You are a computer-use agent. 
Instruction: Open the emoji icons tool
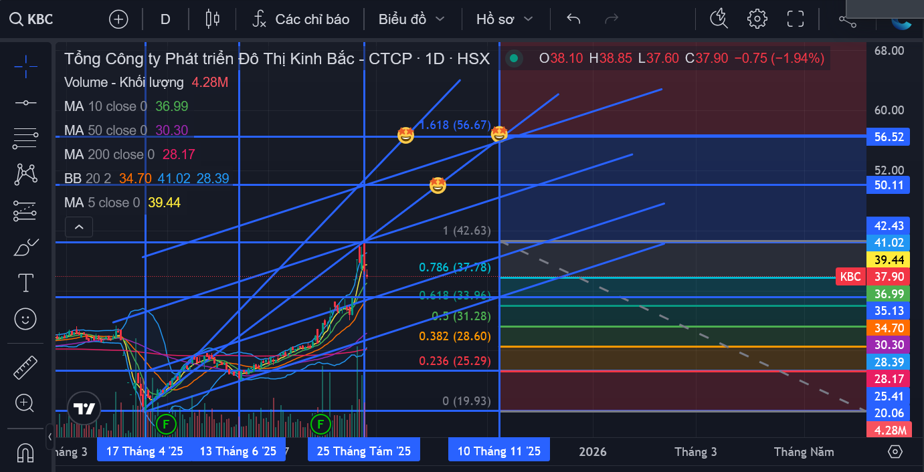click(25, 319)
